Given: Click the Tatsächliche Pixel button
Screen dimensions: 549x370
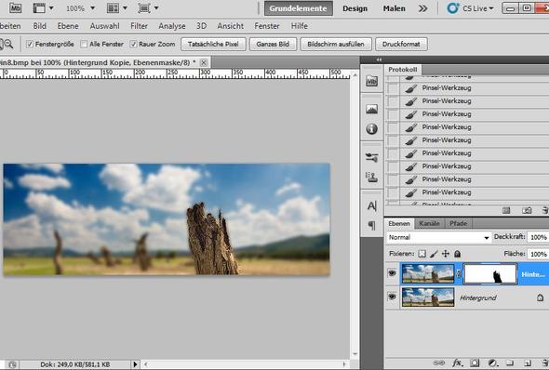Looking at the screenshot, I should (x=213, y=44).
